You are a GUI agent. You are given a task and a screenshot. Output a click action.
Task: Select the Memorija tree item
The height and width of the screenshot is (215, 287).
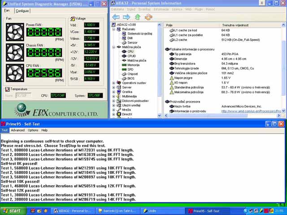pyautogui.click(x=130, y=65)
